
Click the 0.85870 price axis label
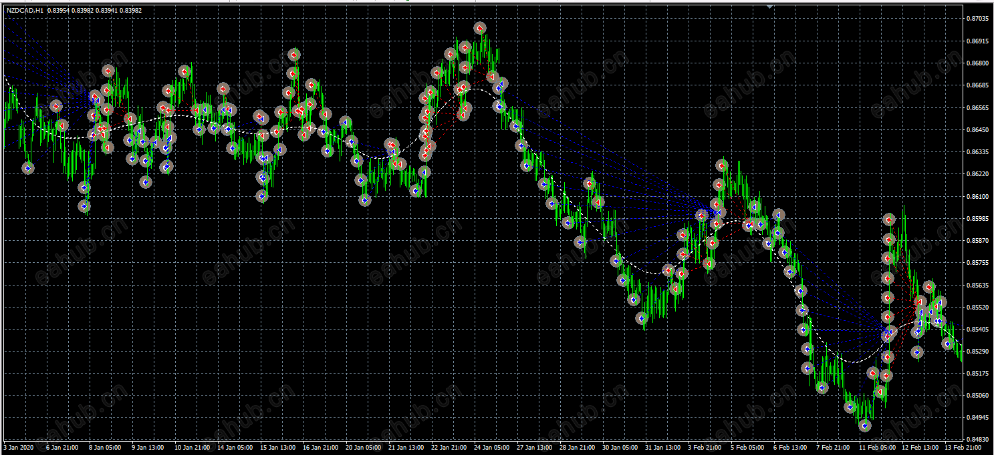pos(979,240)
